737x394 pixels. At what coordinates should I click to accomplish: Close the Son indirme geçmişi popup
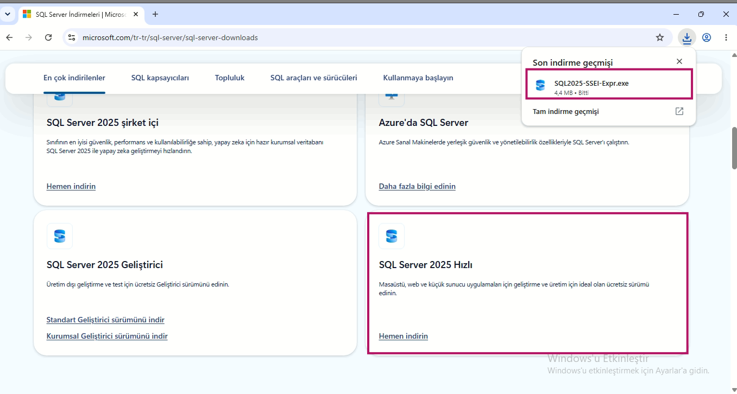679,62
